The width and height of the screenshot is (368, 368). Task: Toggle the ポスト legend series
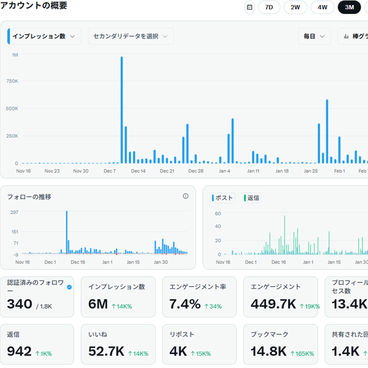pyautogui.click(x=222, y=198)
